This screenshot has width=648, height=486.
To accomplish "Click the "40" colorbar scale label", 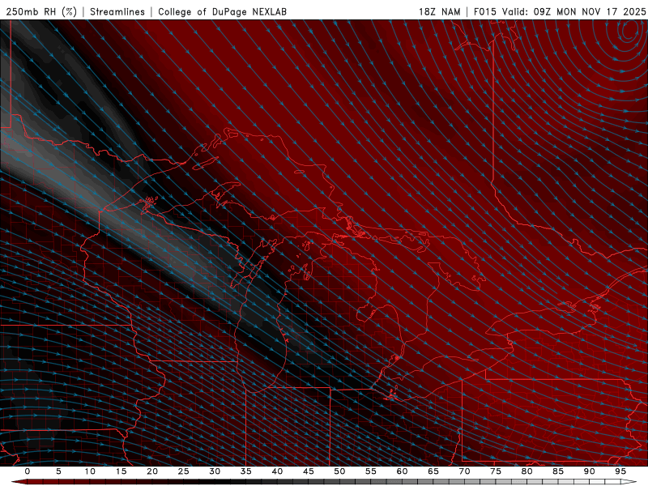I will point(277,471).
